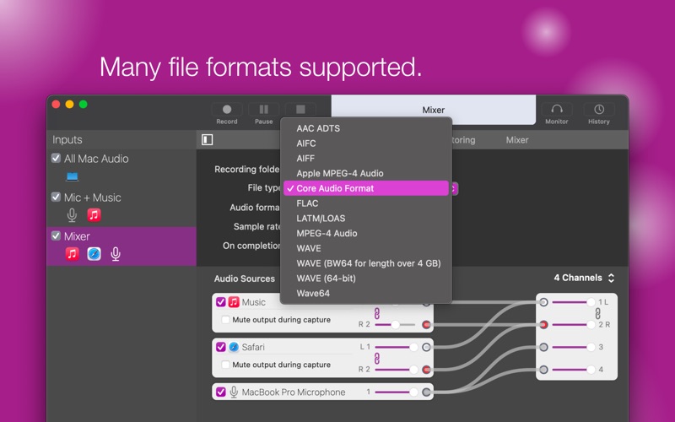Adjust output channel 4 level slider
This screenshot has width=675, height=422.
[574, 370]
